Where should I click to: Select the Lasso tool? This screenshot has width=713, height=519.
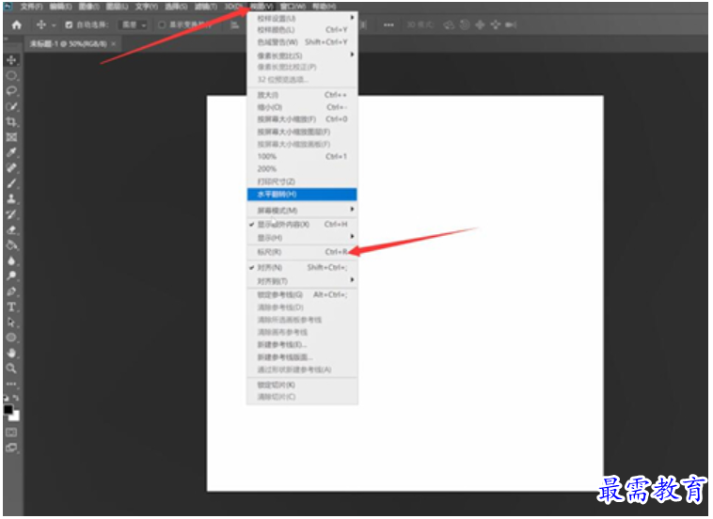click(x=11, y=91)
